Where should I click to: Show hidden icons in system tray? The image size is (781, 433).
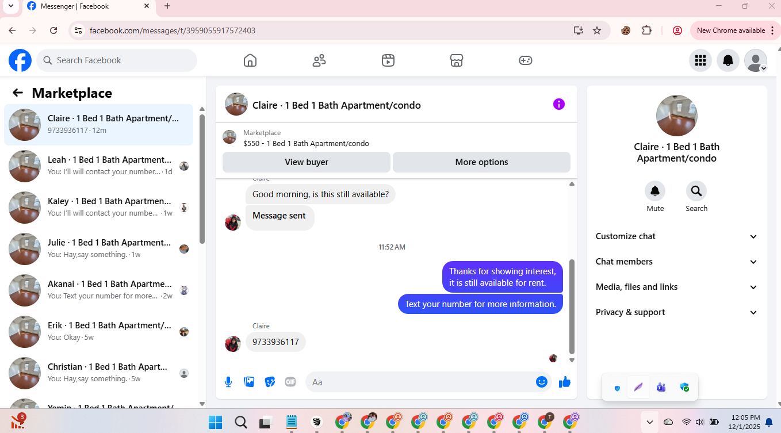tap(650, 422)
